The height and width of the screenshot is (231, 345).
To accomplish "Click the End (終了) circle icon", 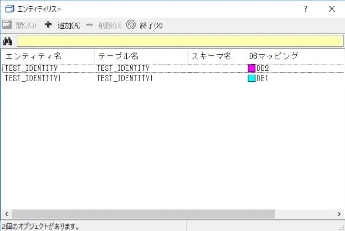I will 131,25.
